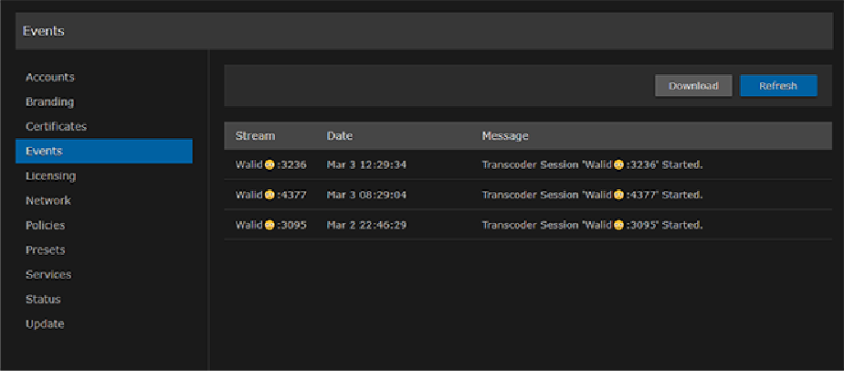Open the Licensing page
Viewport: 844px width, 371px height.
[x=50, y=176]
